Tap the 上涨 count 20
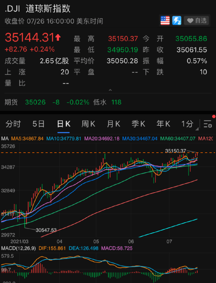The width and height of the screenshot is (216, 283). 65,72
